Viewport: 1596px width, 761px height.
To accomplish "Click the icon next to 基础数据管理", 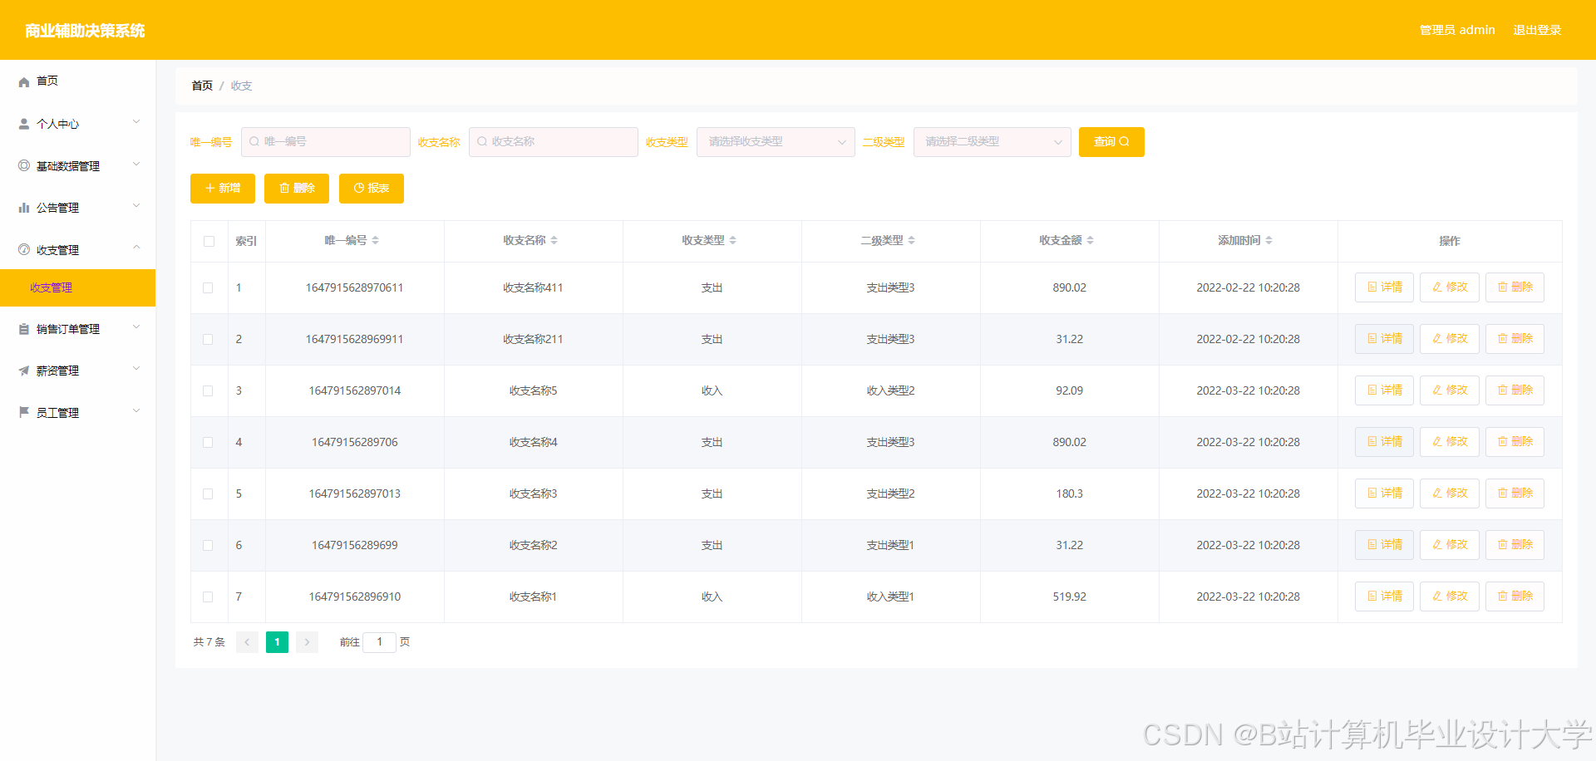I will [x=24, y=166].
